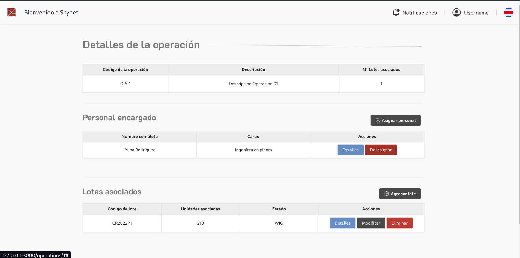
Task: Click the Agregar lote button
Action: pos(400,193)
